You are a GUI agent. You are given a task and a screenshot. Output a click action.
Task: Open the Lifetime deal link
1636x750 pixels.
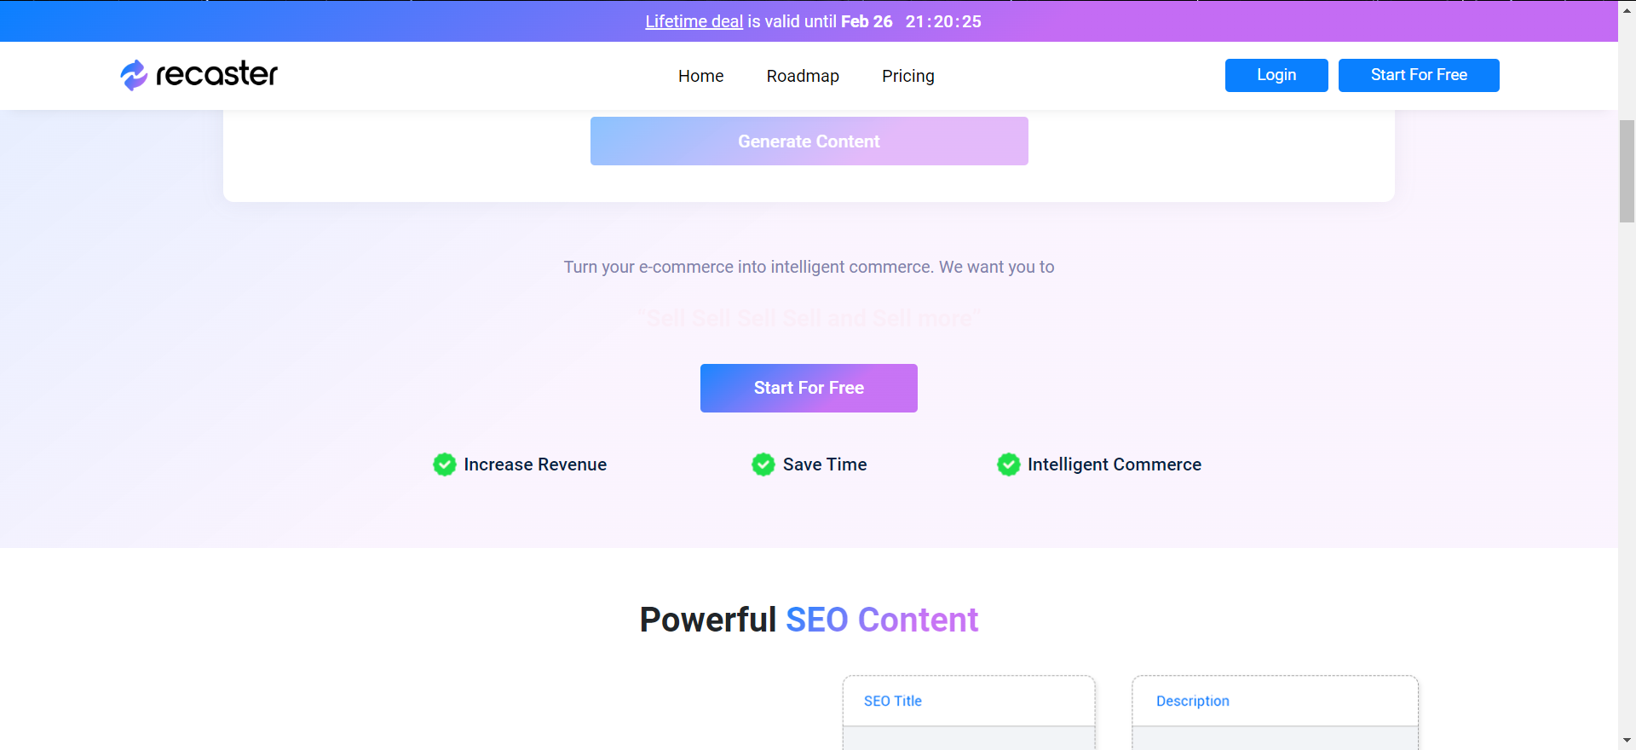694,21
